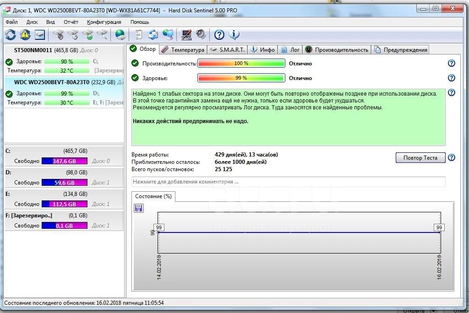The height and width of the screenshot is (313, 469).
Task: Select the F: [Зарезервиро..] partition row
Action: coord(64,221)
